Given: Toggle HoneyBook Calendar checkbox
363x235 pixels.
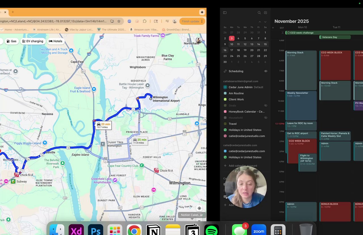Looking at the screenshot, I should (x=225, y=112).
